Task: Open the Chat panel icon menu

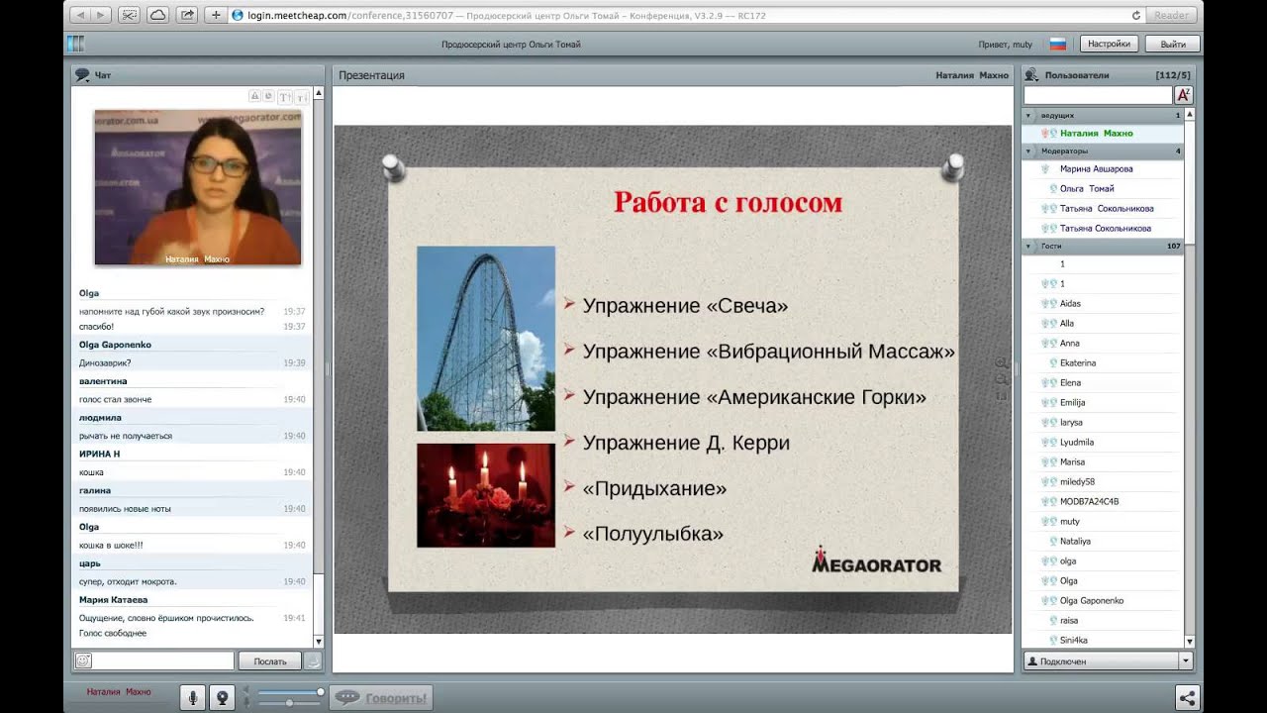Action: (81, 75)
